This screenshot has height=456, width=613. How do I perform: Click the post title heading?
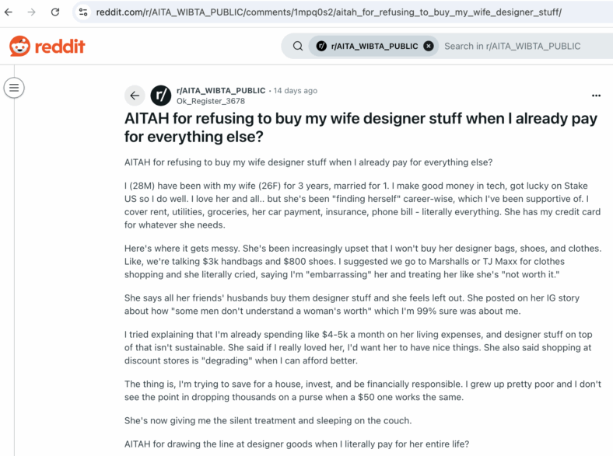click(361, 127)
